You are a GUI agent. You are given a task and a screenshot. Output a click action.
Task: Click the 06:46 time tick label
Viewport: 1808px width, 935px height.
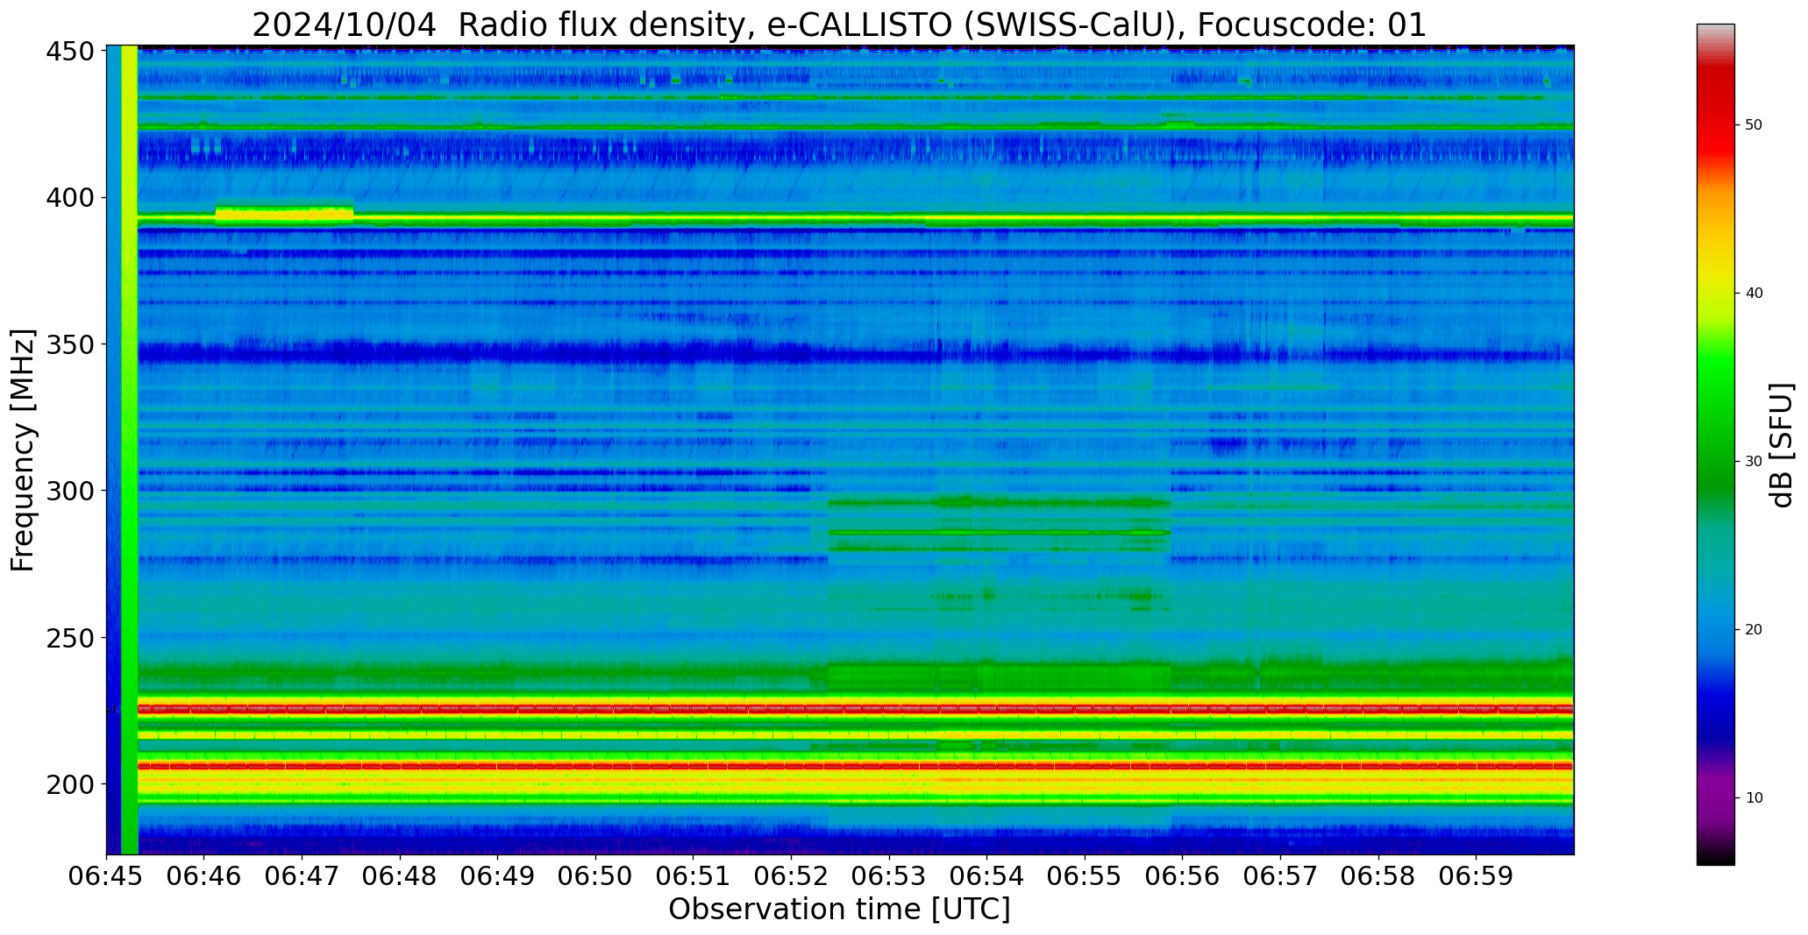tap(204, 876)
